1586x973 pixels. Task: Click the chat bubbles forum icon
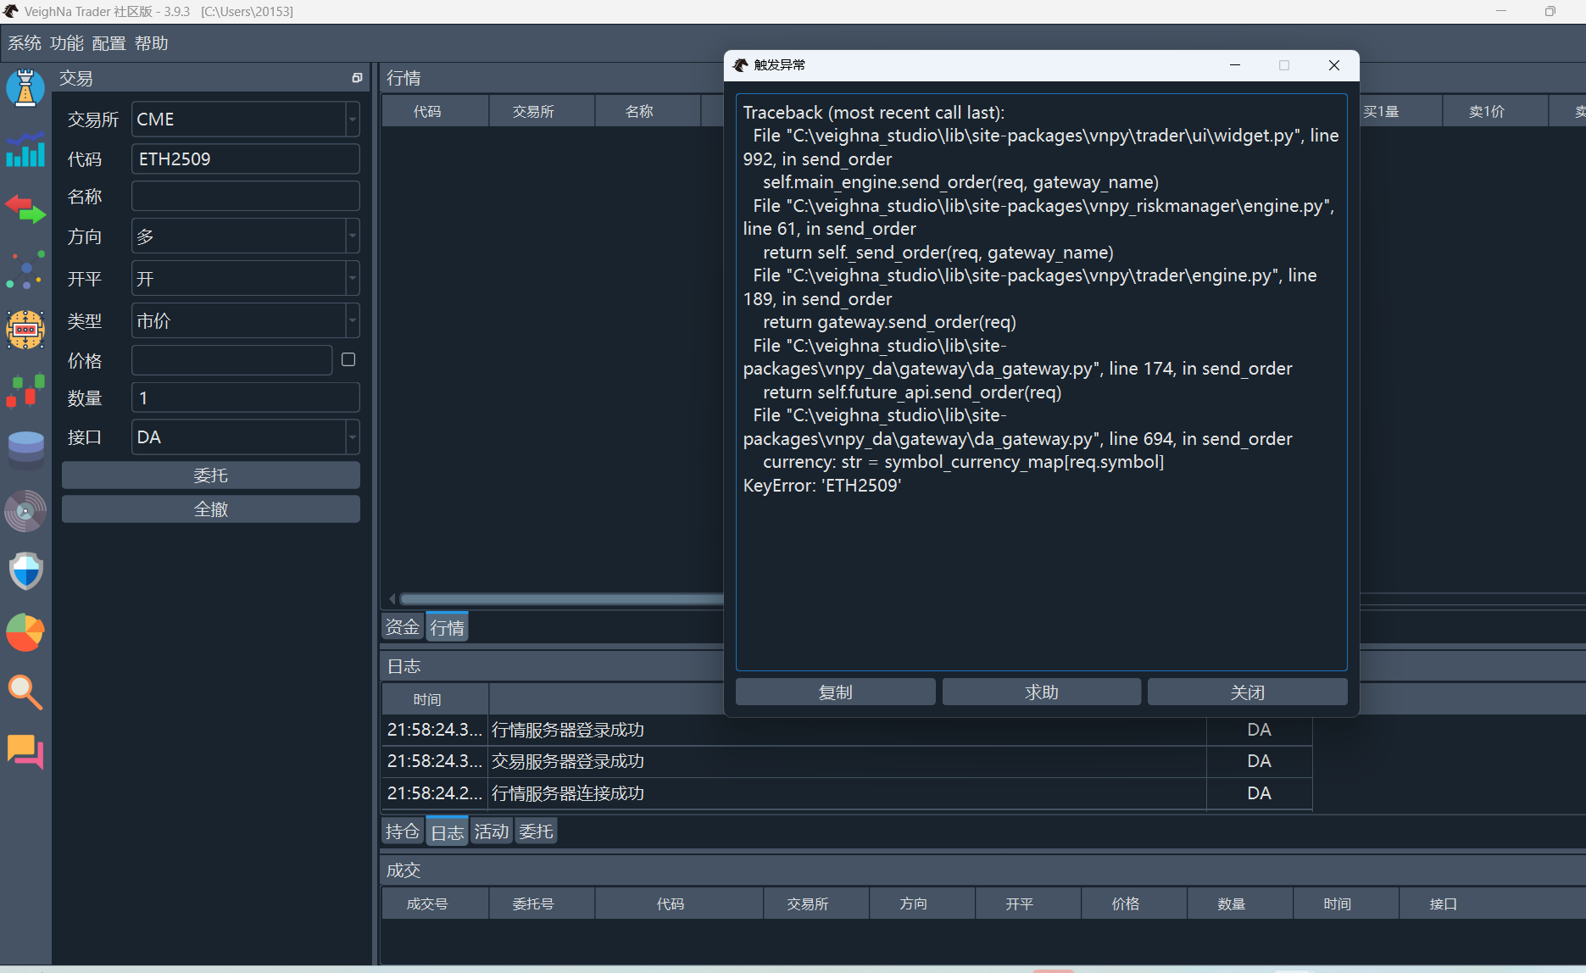tap(25, 752)
